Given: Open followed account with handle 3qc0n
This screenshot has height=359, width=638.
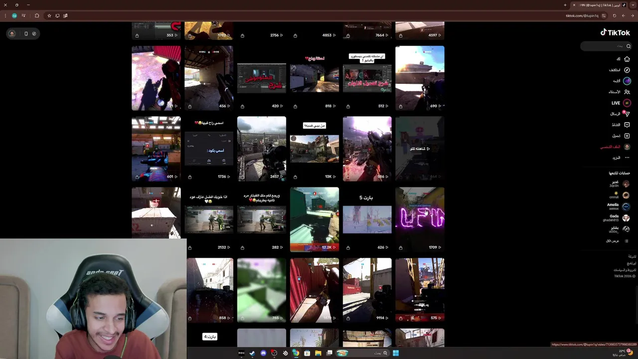Looking at the screenshot, I should (x=619, y=183).
